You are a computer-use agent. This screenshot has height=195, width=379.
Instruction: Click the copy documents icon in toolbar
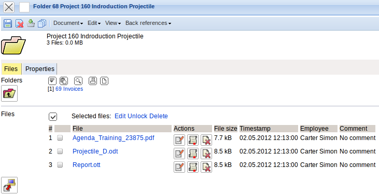coord(42,23)
